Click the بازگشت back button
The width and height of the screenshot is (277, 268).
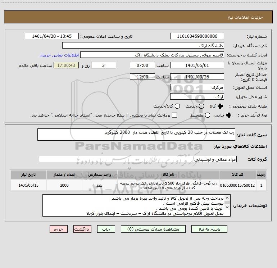(x=82, y=229)
